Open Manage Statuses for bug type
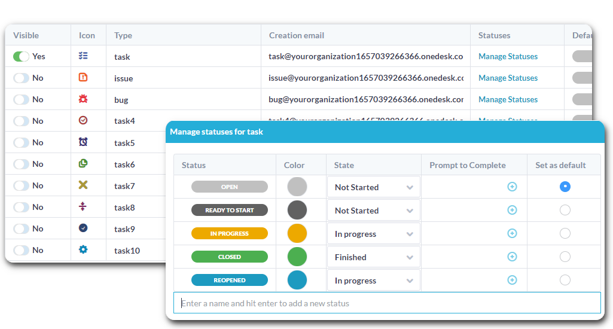 click(x=508, y=99)
